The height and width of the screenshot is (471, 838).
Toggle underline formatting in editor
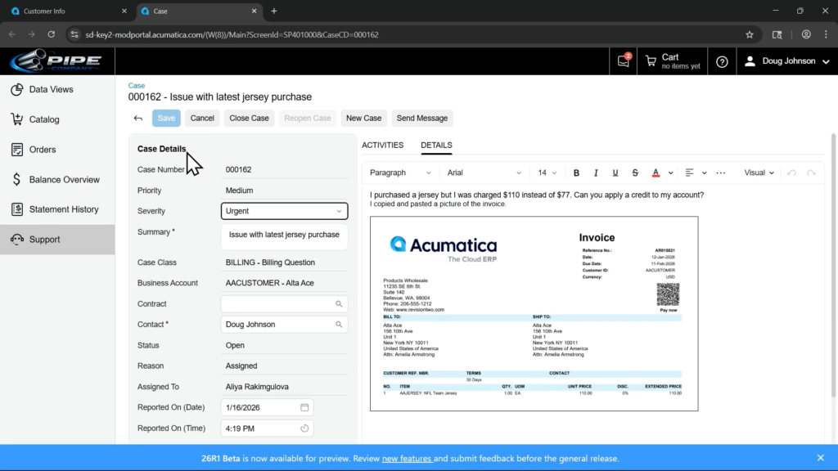pos(615,173)
